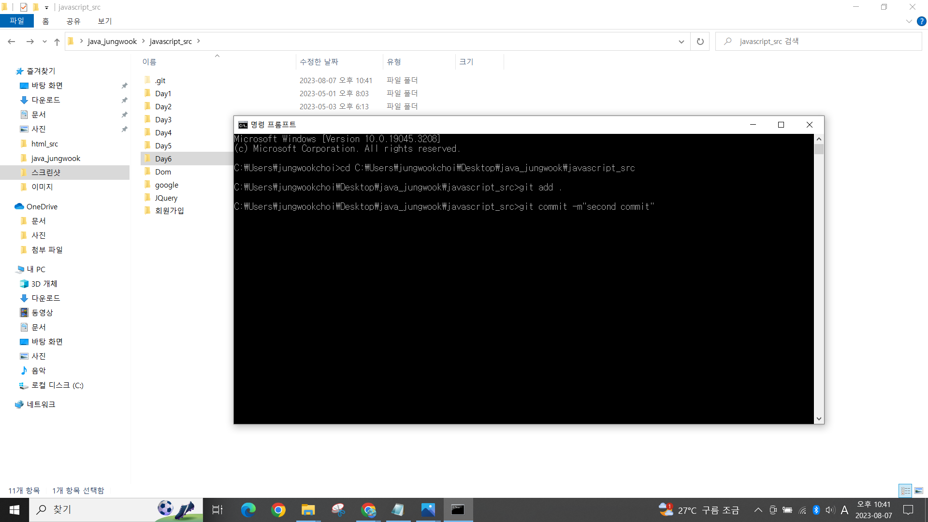Open Chrome from the taskbar
This screenshot has width=928, height=522.
point(278,510)
